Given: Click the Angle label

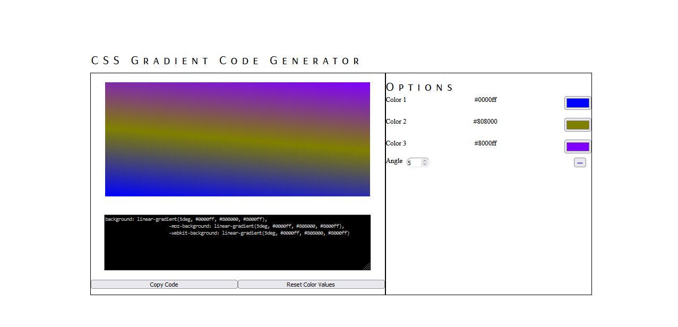Looking at the screenshot, I should [x=394, y=161].
